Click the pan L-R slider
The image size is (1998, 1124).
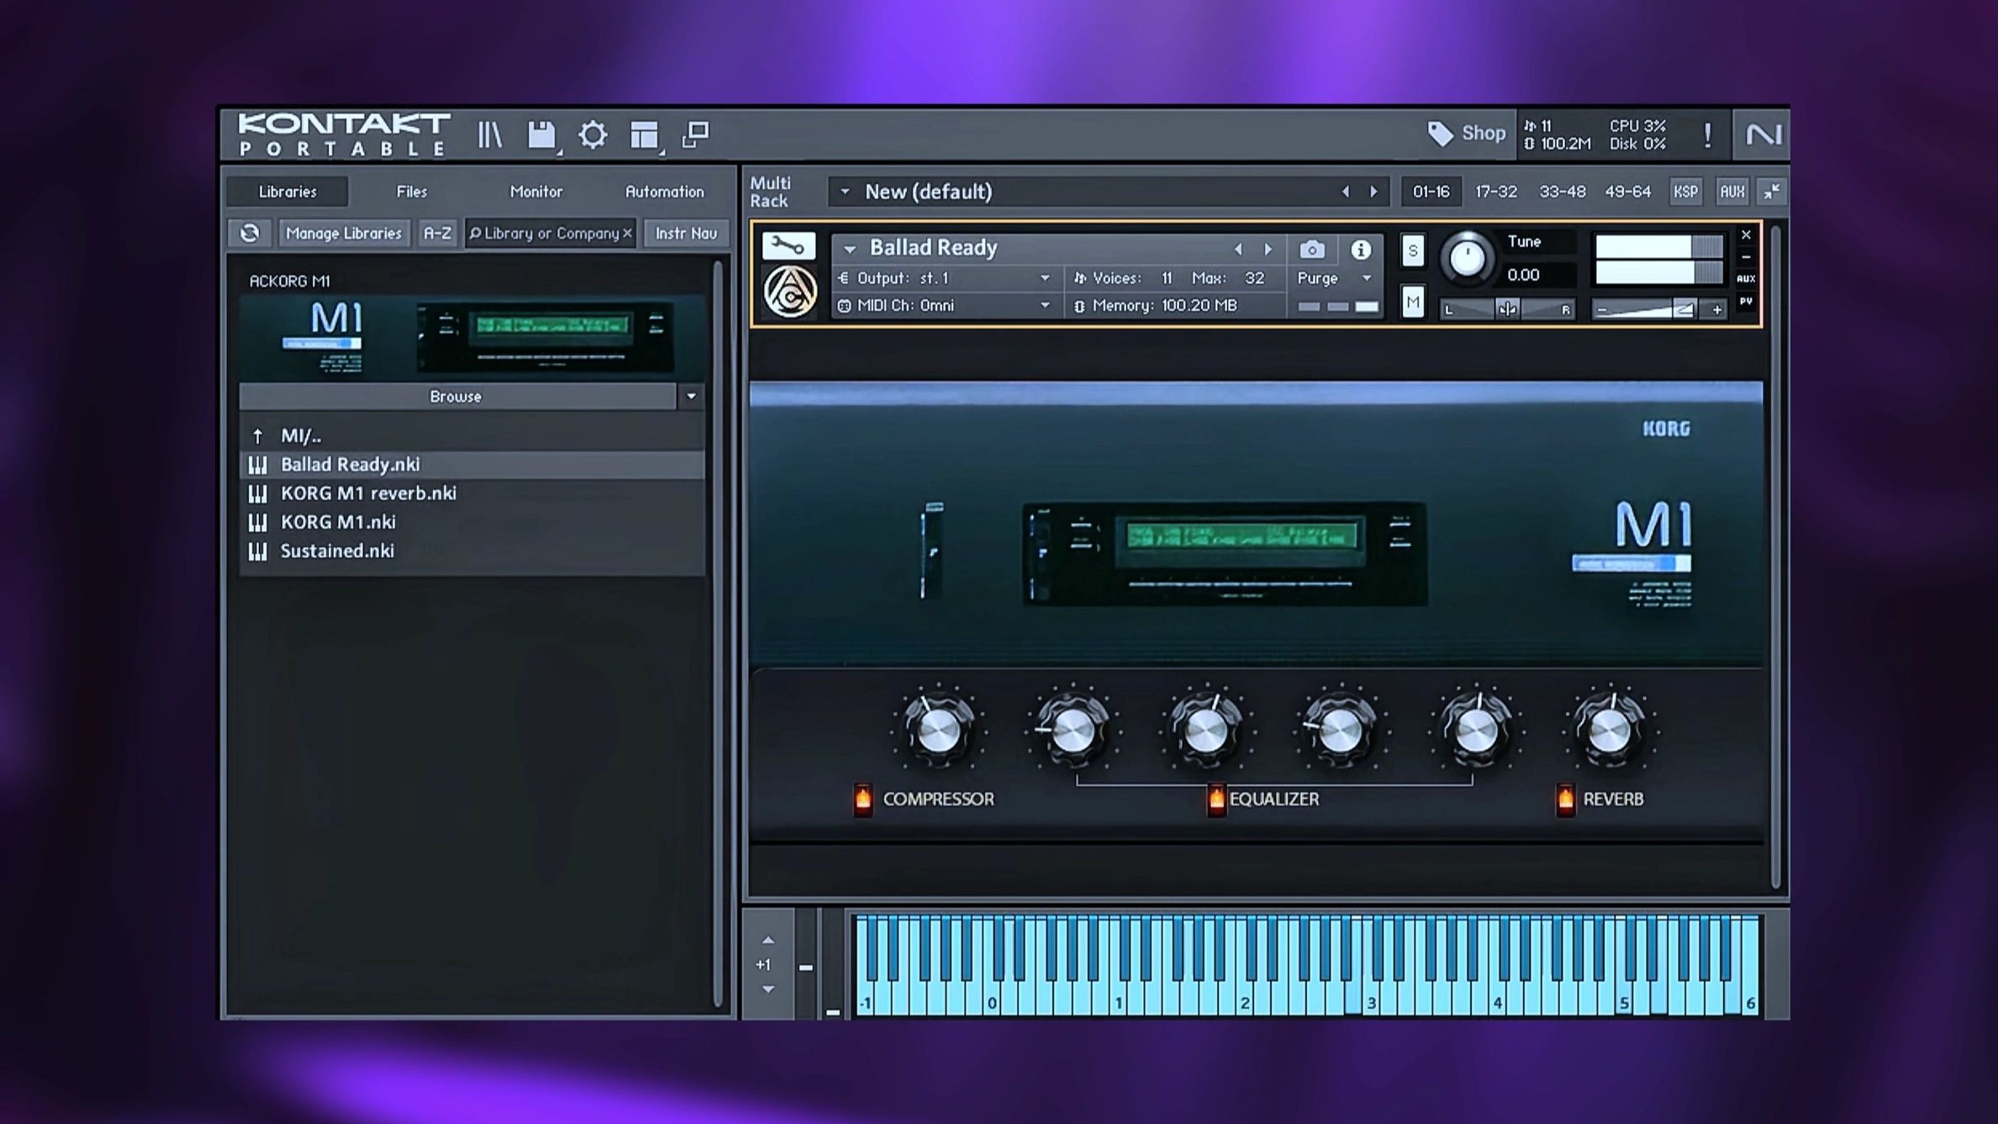[1507, 309]
